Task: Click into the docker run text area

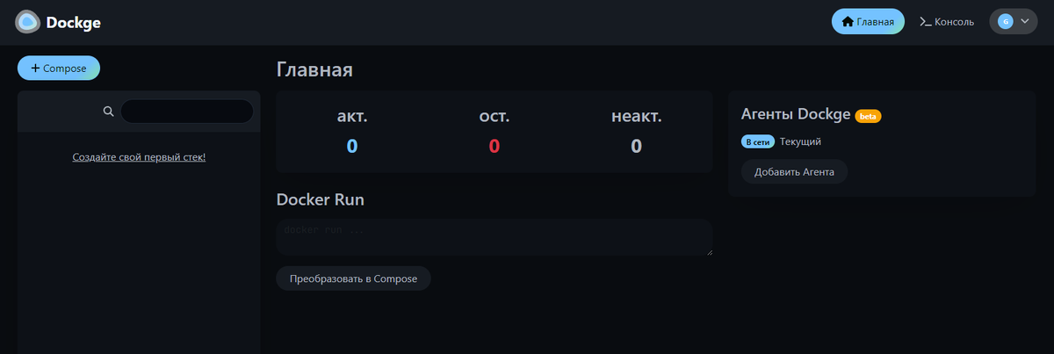Action: [x=494, y=237]
